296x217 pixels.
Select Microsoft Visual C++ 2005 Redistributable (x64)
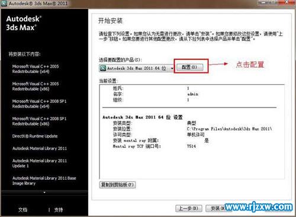36,69
